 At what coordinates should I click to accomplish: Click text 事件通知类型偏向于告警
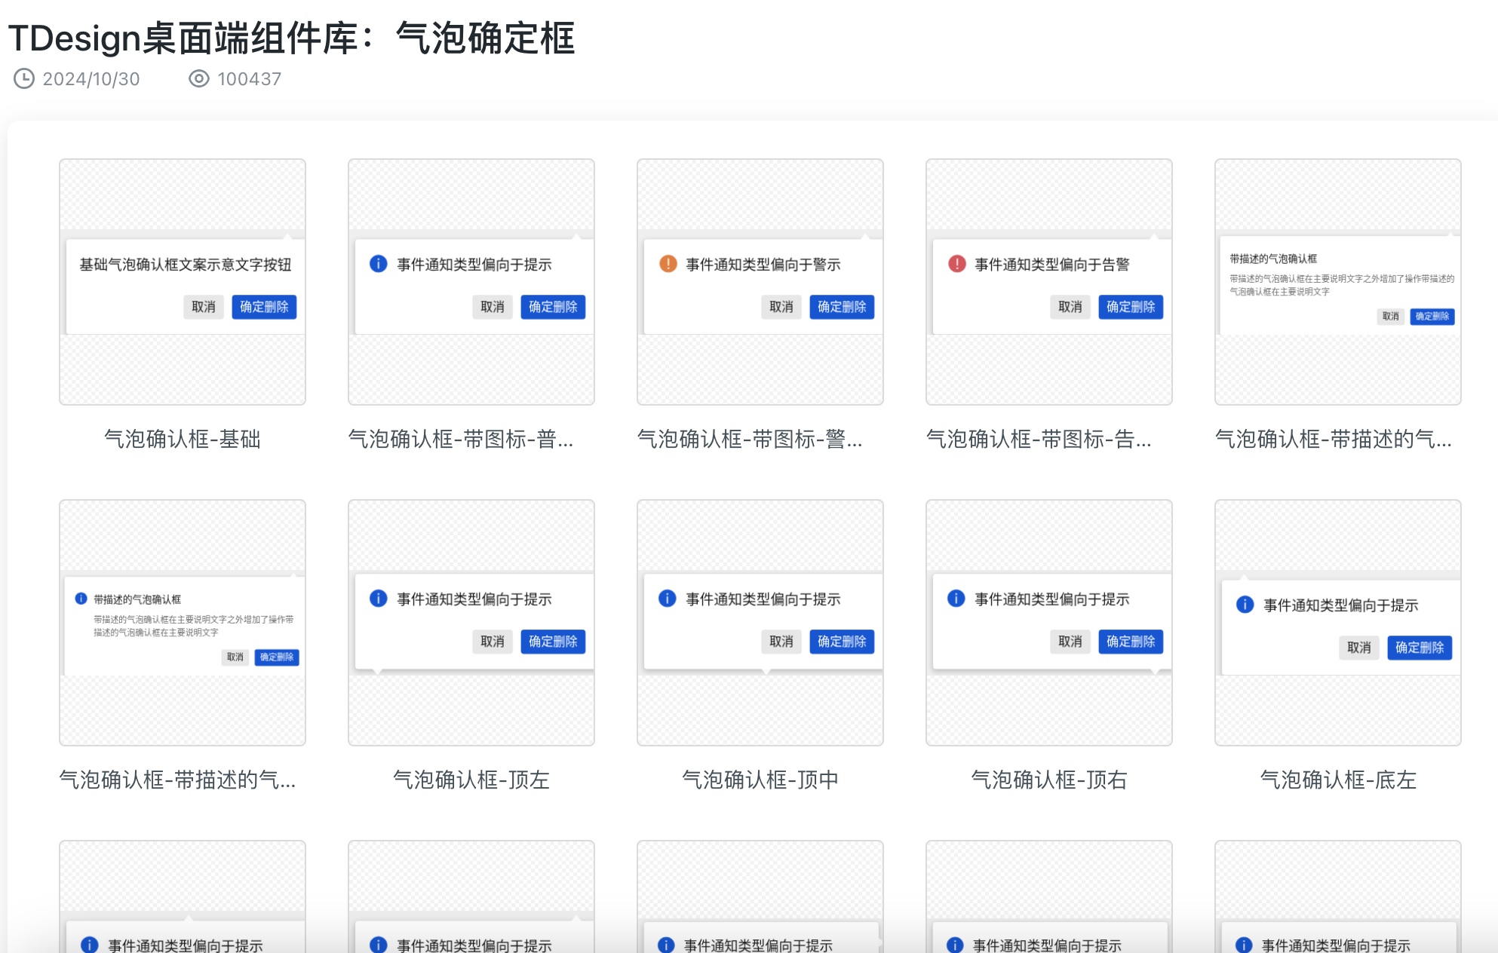(1052, 265)
